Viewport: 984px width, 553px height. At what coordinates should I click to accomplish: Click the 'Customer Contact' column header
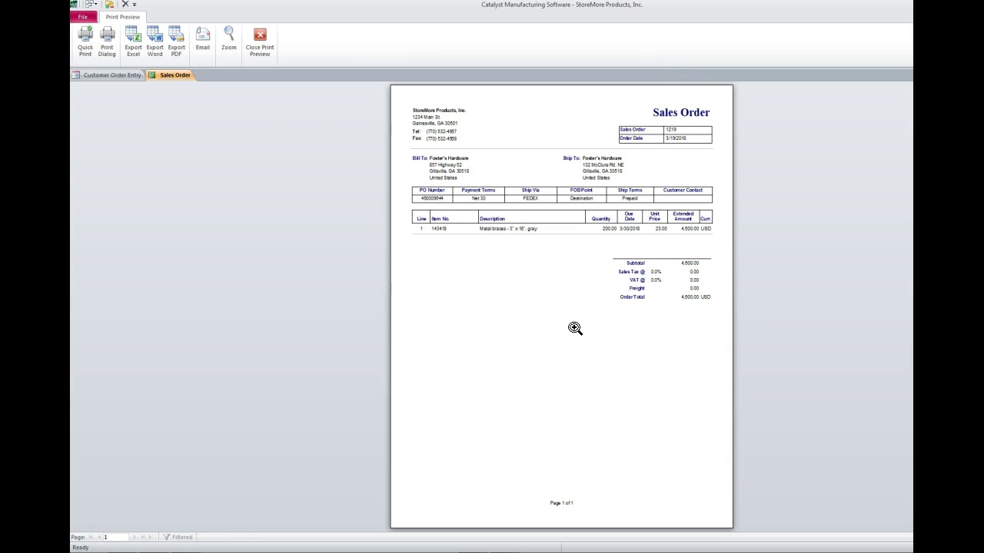click(683, 190)
